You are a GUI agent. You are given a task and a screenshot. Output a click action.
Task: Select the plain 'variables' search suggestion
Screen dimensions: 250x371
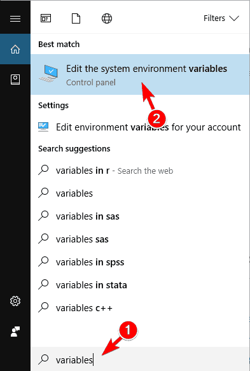coord(140,193)
